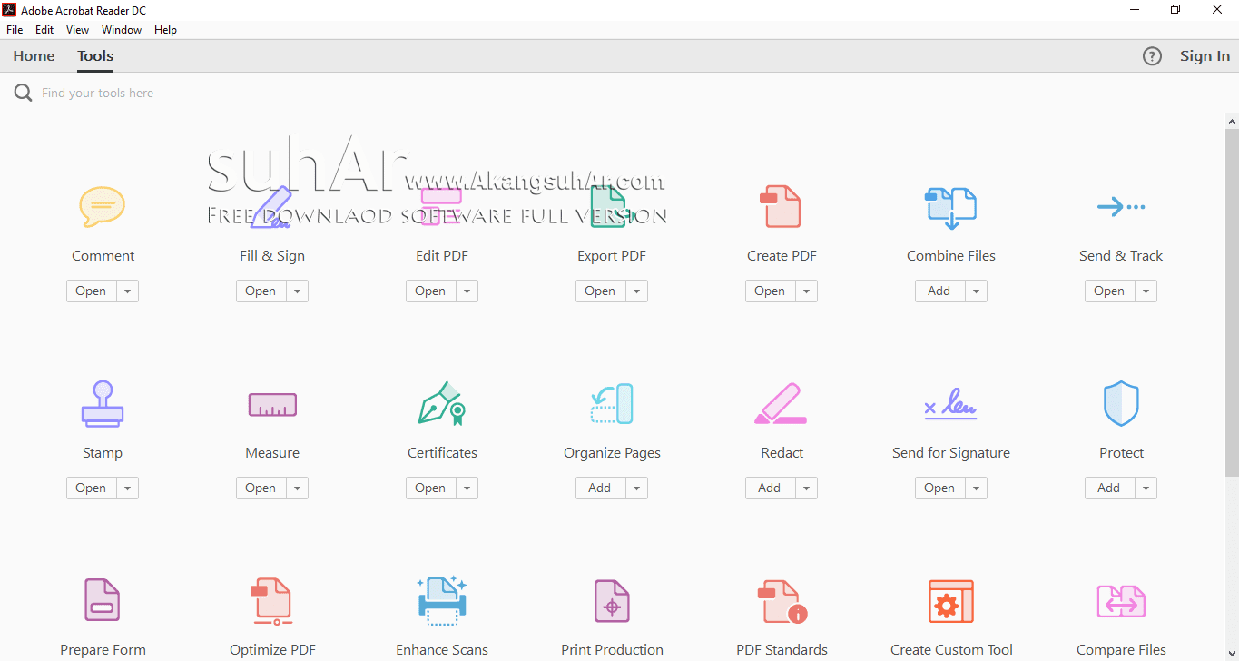Select the Measure ruler icon
The height and width of the screenshot is (661, 1239).
click(272, 405)
